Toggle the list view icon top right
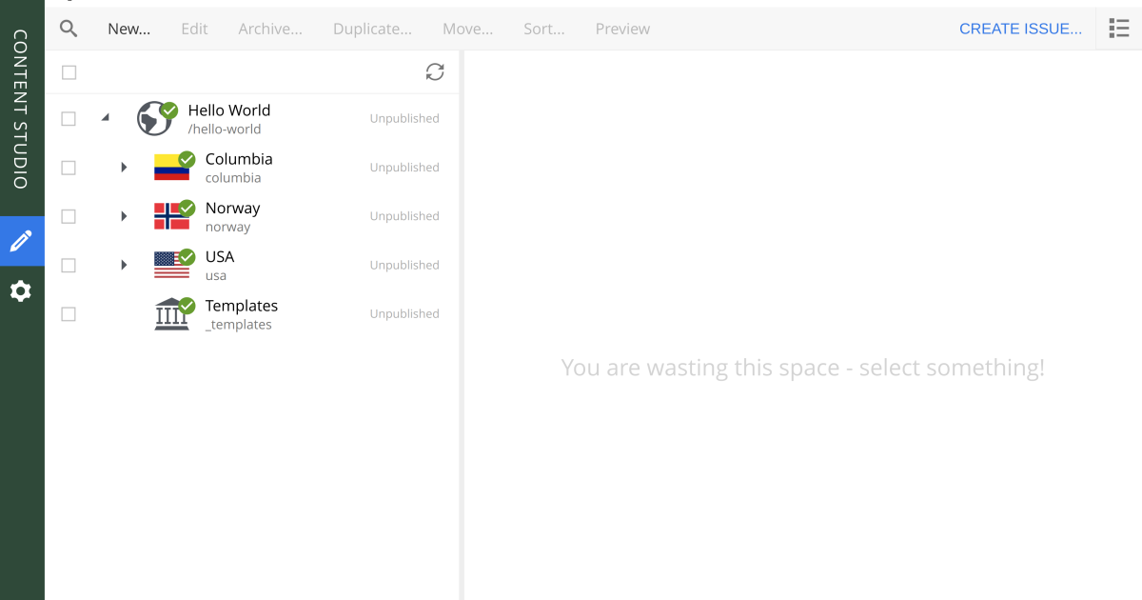This screenshot has height=600, width=1142. point(1118,28)
